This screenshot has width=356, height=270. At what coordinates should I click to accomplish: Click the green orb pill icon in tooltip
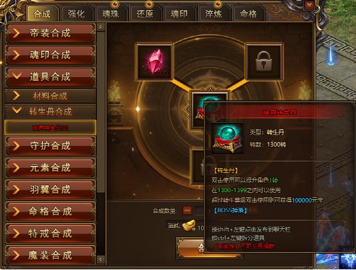[227, 139]
